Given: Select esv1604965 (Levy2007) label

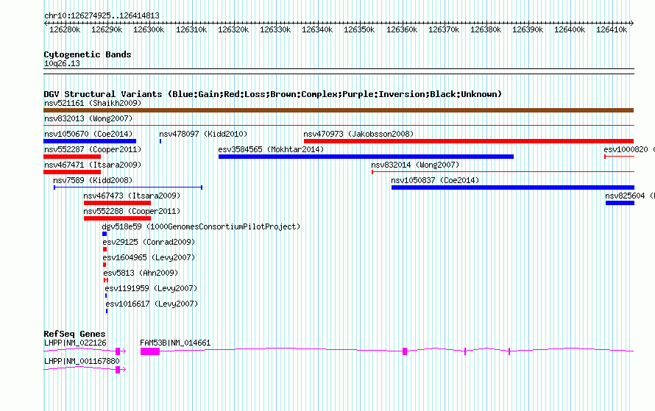Looking at the screenshot, I should point(149,257).
